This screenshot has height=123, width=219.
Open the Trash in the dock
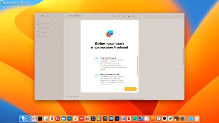tap(197, 119)
